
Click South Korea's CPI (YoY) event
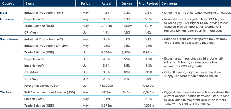(x=31, y=79)
